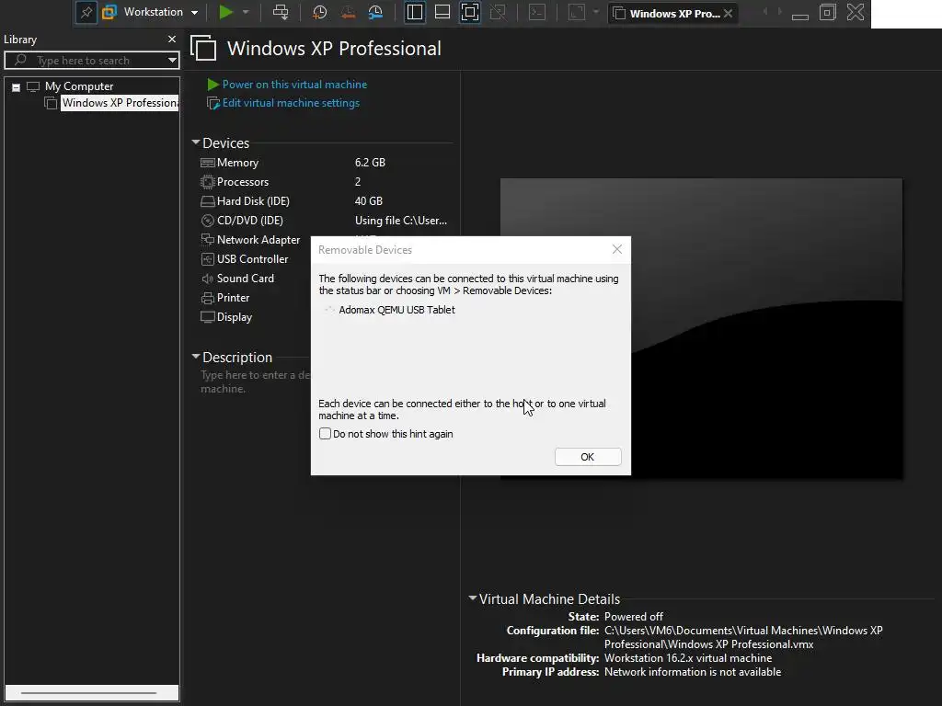942x706 pixels.
Task: Open stretch display options dropdown arrow
Action: point(596,12)
